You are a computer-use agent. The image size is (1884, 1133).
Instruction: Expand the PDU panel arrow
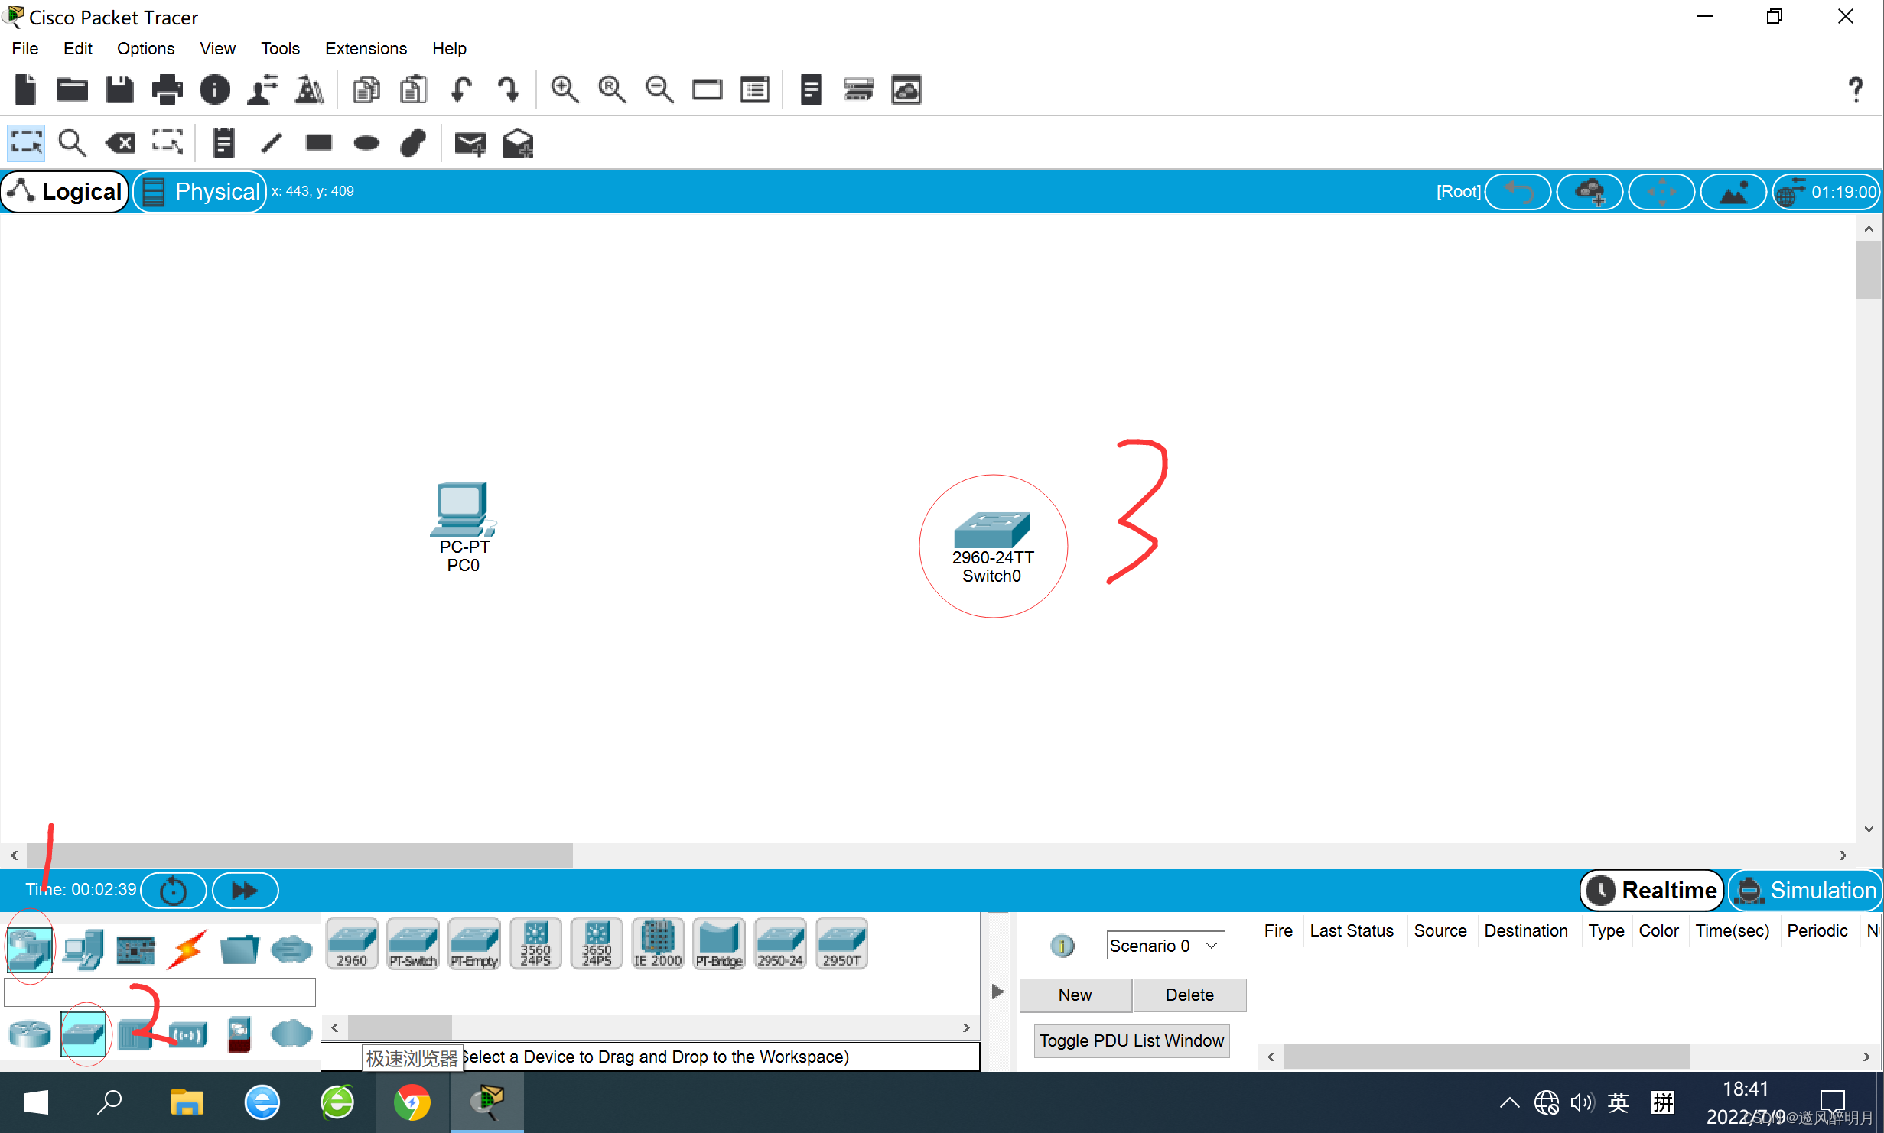click(997, 992)
